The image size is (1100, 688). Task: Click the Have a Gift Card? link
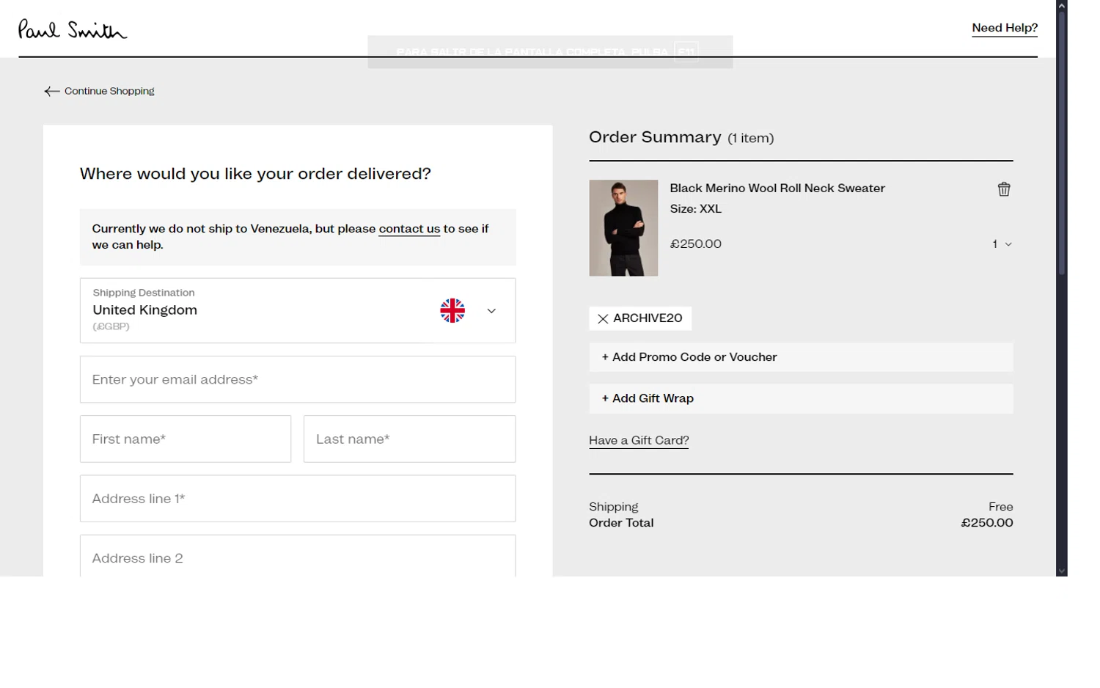639,440
